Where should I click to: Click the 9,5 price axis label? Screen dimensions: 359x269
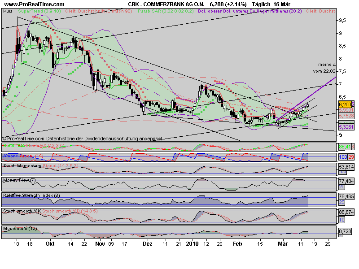[342, 20]
